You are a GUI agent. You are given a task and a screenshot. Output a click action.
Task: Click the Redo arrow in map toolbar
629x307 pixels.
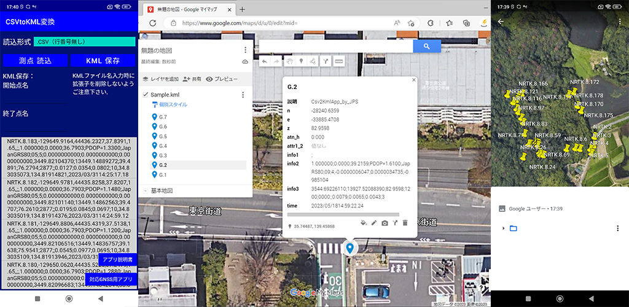(276, 61)
